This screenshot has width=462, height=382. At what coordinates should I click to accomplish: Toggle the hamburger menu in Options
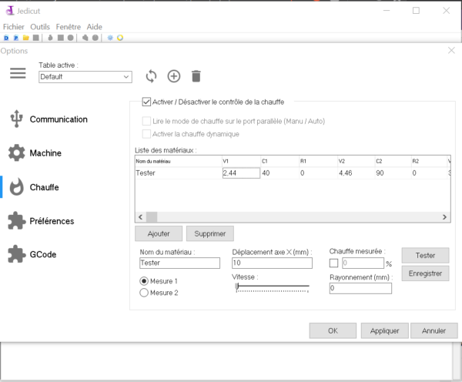click(18, 73)
